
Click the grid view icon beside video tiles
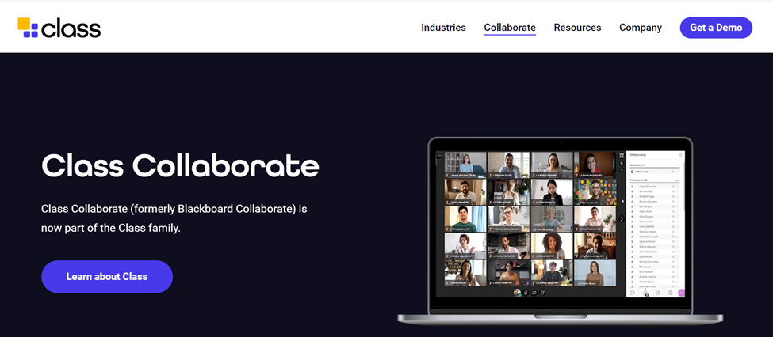(622, 156)
